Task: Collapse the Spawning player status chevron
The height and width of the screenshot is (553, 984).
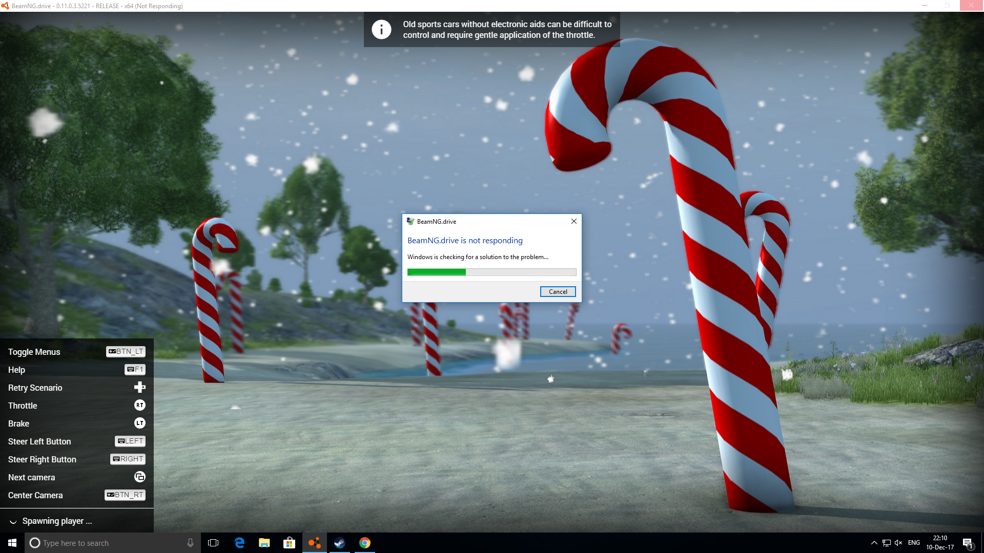Action: click(x=13, y=522)
